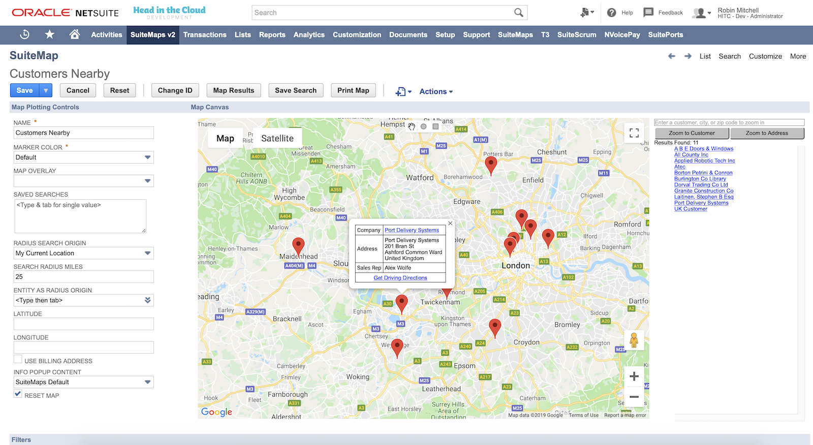The height and width of the screenshot is (445, 813).
Task: Close the Port Delivery Systems info popup
Action: click(x=450, y=224)
